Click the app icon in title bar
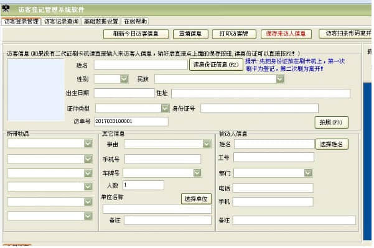 coord(6,9)
